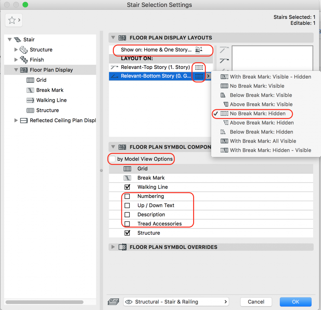Click the Break Mark icon in the left tree
This screenshot has width=321, height=310.
coord(30,90)
